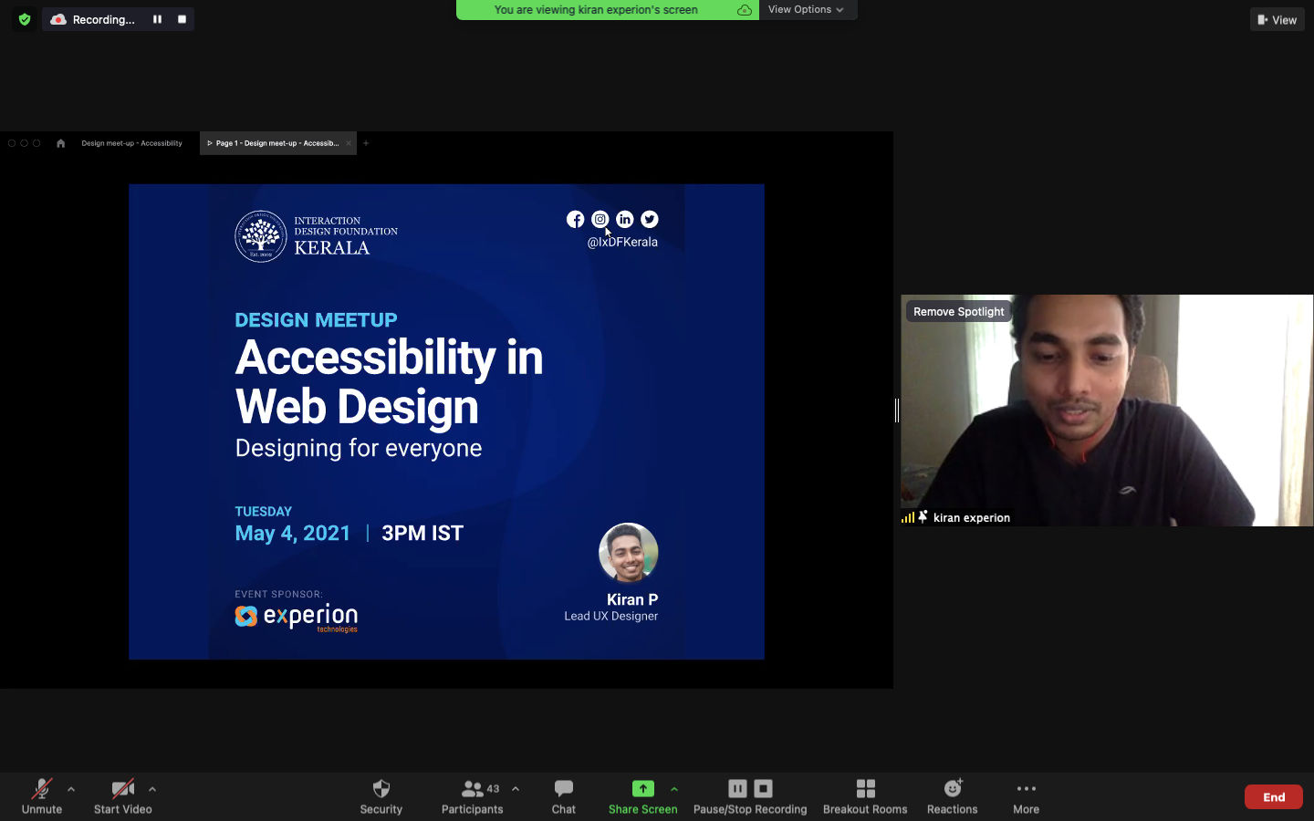This screenshot has width=1314, height=821.
Task: Open the Chat panel
Action: [563, 795]
